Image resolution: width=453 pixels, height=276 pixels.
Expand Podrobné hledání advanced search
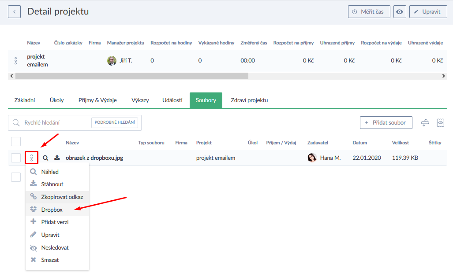[115, 123]
